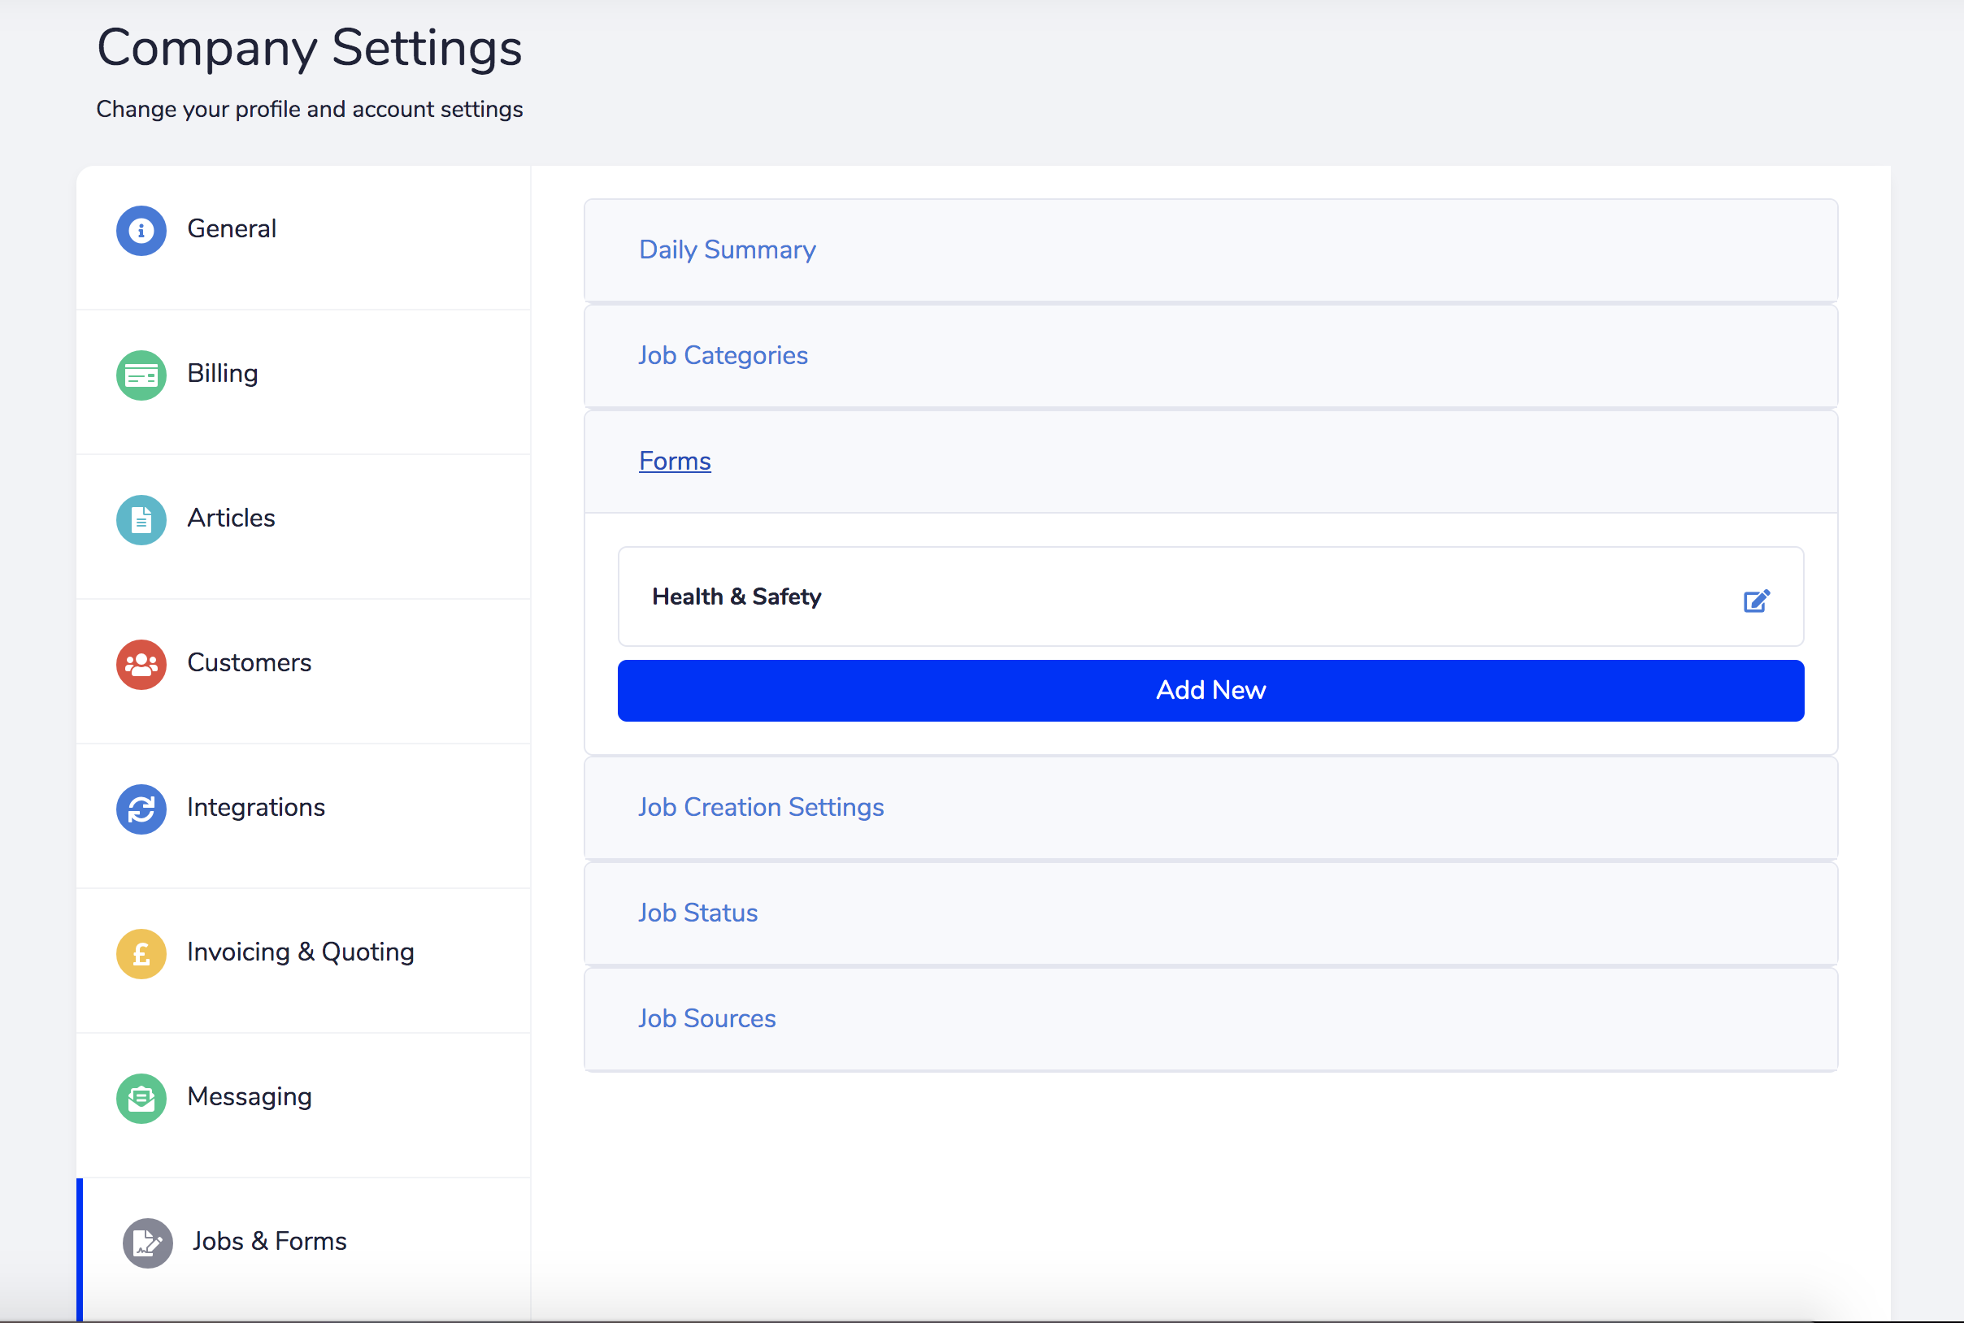
Task: Click the Company Settings heading
Action: pos(310,48)
